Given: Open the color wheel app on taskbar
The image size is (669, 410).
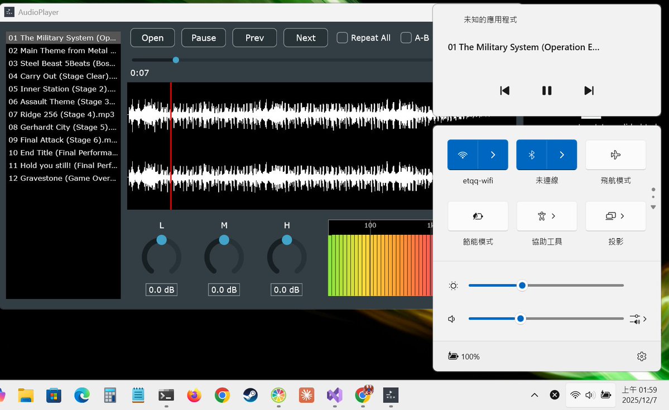Looking at the screenshot, I should click(x=278, y=395).
